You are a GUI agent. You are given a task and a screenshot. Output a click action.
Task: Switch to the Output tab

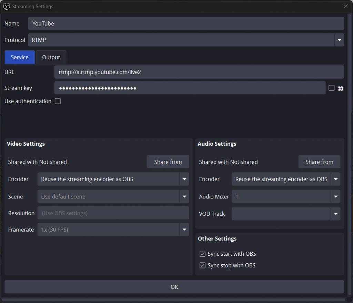coord(51,57)
